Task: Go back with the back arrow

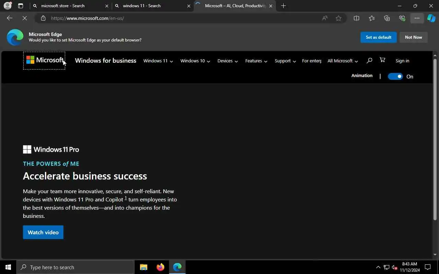Action: click(10, 18)
